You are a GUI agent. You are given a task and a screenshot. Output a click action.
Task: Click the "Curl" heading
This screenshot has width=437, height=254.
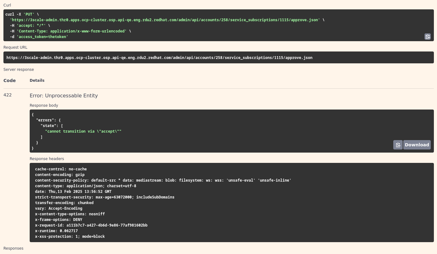point(7,5)
